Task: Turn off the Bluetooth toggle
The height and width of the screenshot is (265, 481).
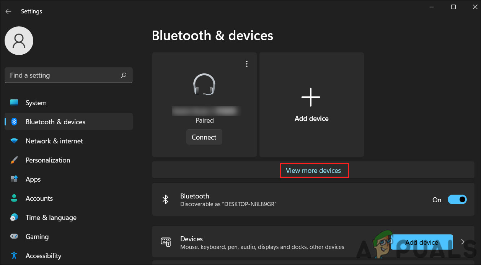Action: tap(457, 199)
